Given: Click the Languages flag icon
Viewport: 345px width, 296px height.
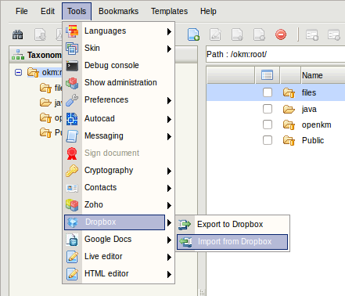Looking at the screenshot, I should click(72, 31).
